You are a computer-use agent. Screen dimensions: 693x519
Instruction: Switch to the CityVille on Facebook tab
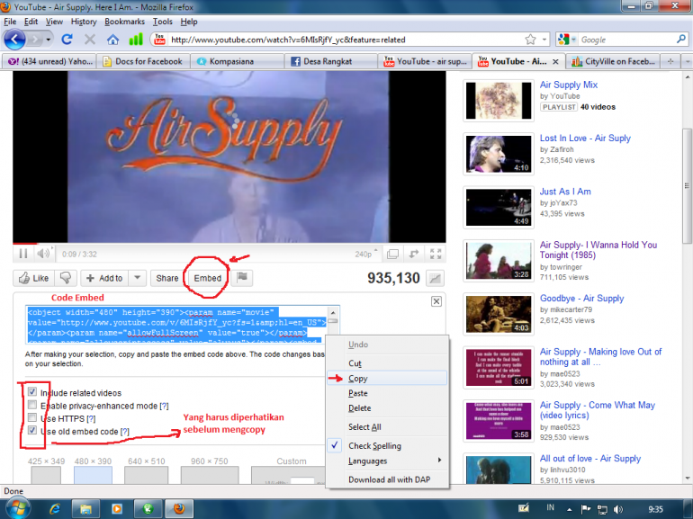pos(614,61)
